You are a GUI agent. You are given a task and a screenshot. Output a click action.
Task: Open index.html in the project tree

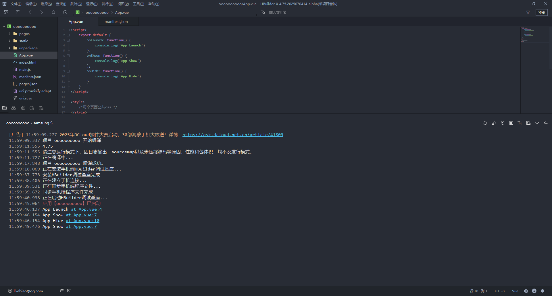pyautogui.click(x=28, y=62)
